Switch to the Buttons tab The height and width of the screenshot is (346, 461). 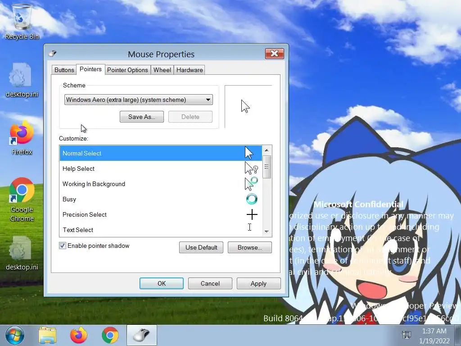(64, 70)
